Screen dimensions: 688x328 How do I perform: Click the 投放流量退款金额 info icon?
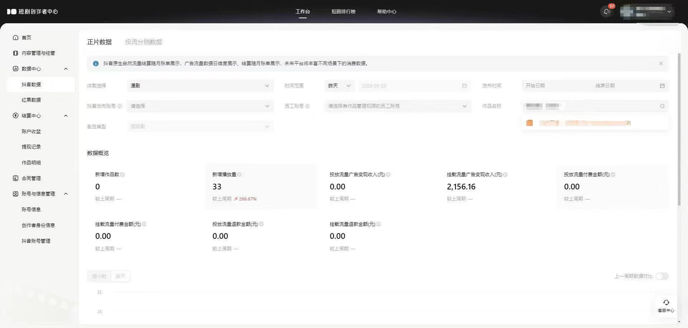(261, 224)
